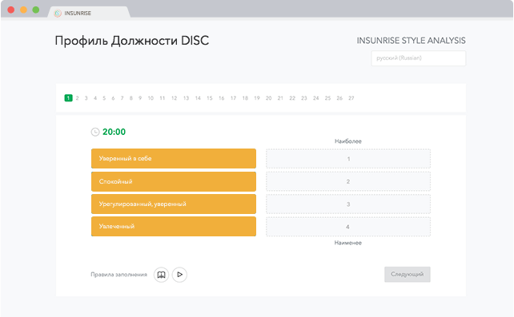Viewport: 514px width, 317px height.
Task: Go to question page 13
Action: pos(186,98)
